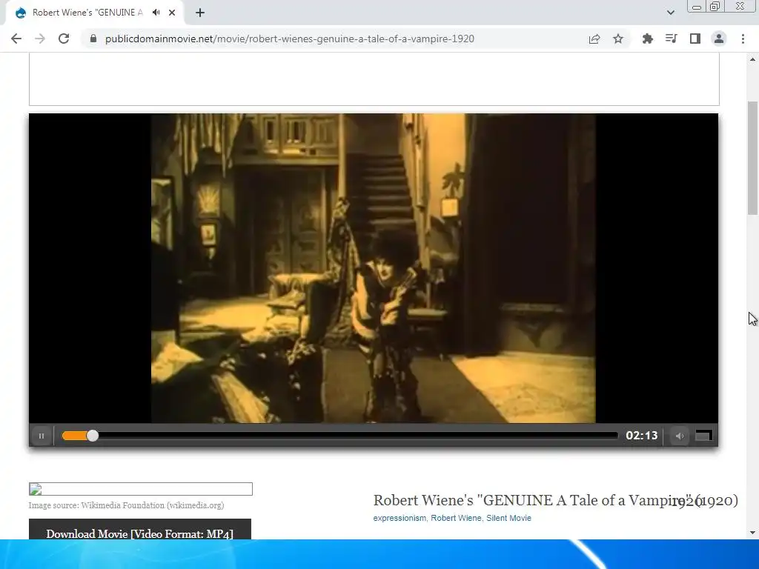The height and width of the screenshot is (569, 759).
Task: Click the broken poster image placeholder
Action: coord(140,489)
